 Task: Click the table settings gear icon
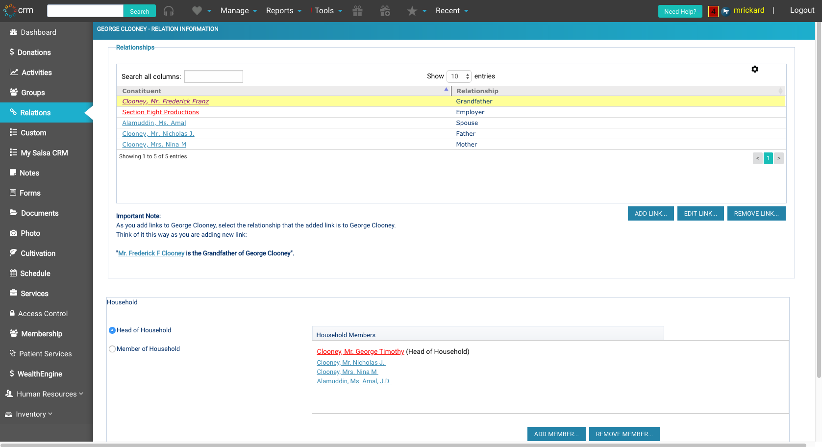pos(755,69)
